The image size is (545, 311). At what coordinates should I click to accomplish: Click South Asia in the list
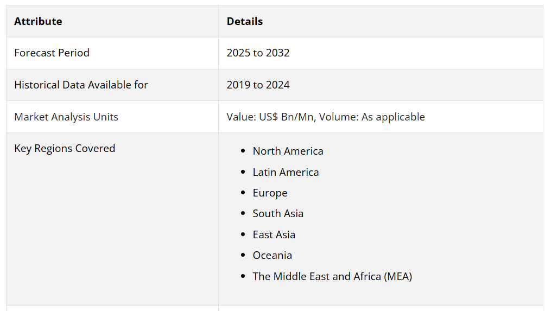(278, 214)
